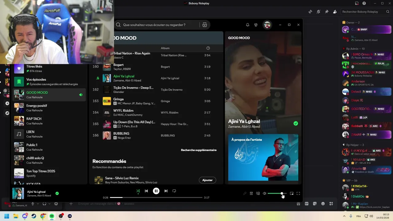Screen dimensions: 393x221
Task: Toggle shuffle in Spotify player
Action: click(138, 191)
